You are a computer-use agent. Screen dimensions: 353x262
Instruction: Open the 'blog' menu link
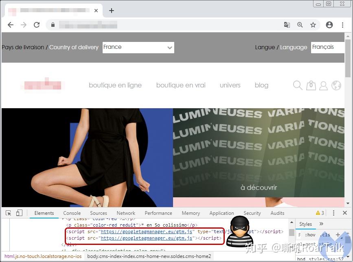[x=261, y=85]
